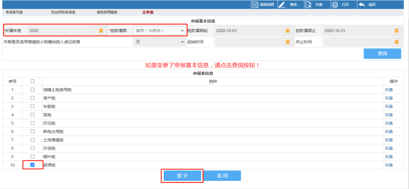This screenshot has width=409, height=189.
Task: Check the 城镇土地使用税 checkbox
Action: click(x=32, y=90)
